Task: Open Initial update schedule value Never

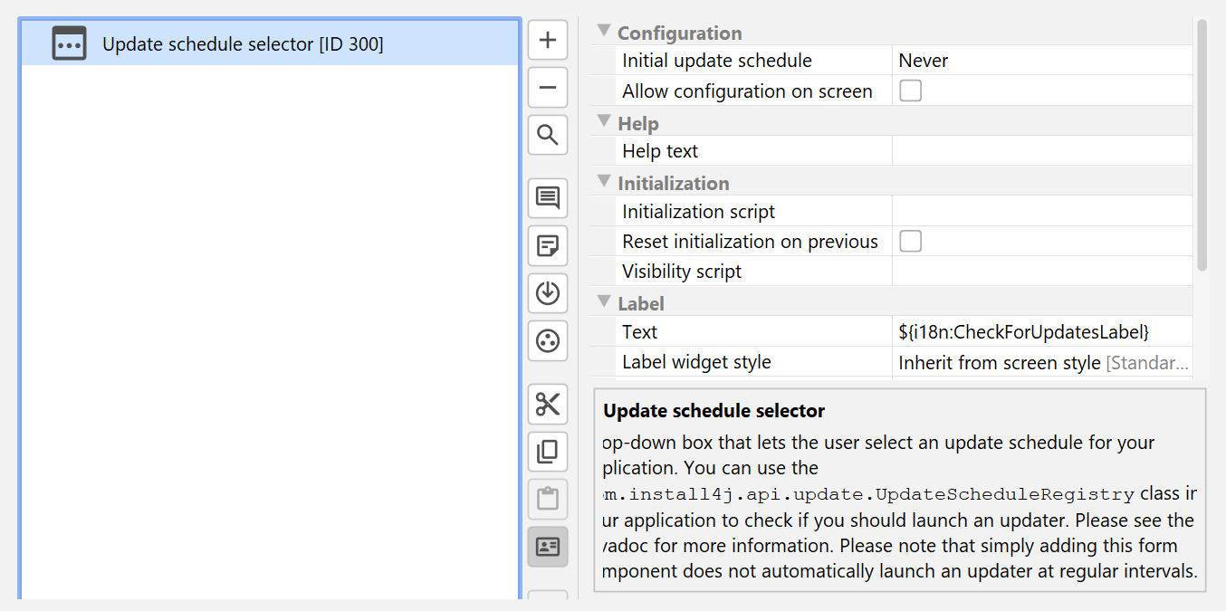Action: (x=1041, y=62)
